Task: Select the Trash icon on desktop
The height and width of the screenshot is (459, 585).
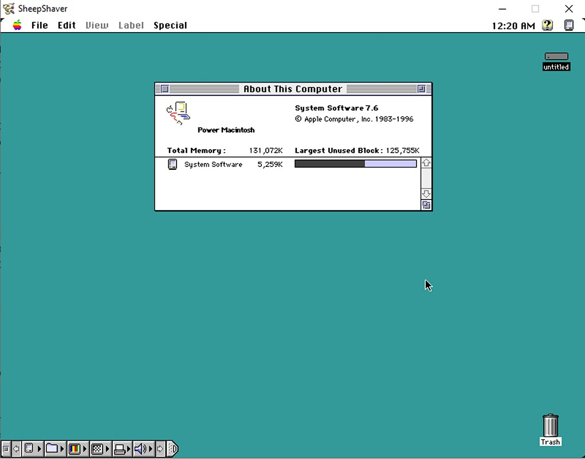Action: point(550,426)
